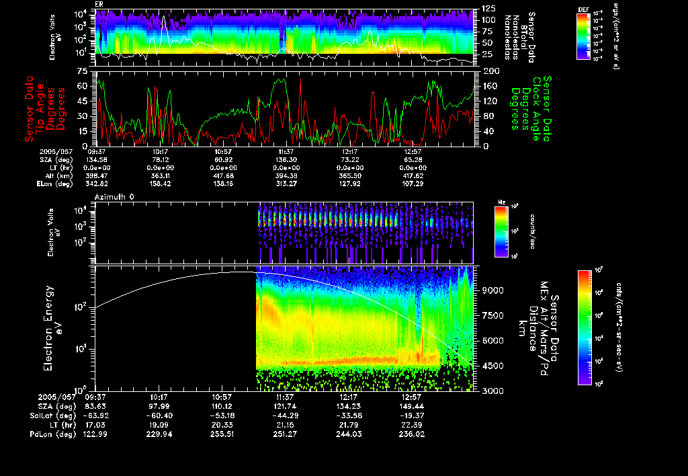
Task: Click the cnts/(cm**2-sr-sec-eV) color scale bar
Action: 585,327
